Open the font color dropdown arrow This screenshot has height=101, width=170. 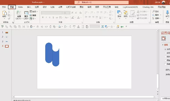pyautogui.click(x=81, y=17)
